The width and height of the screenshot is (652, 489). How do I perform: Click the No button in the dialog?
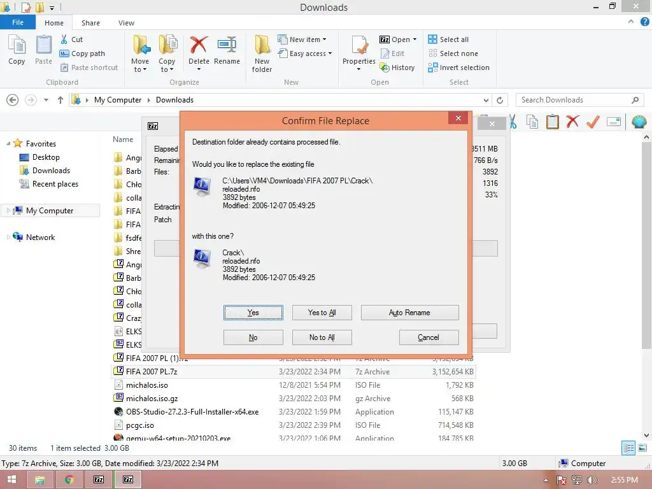253,337
